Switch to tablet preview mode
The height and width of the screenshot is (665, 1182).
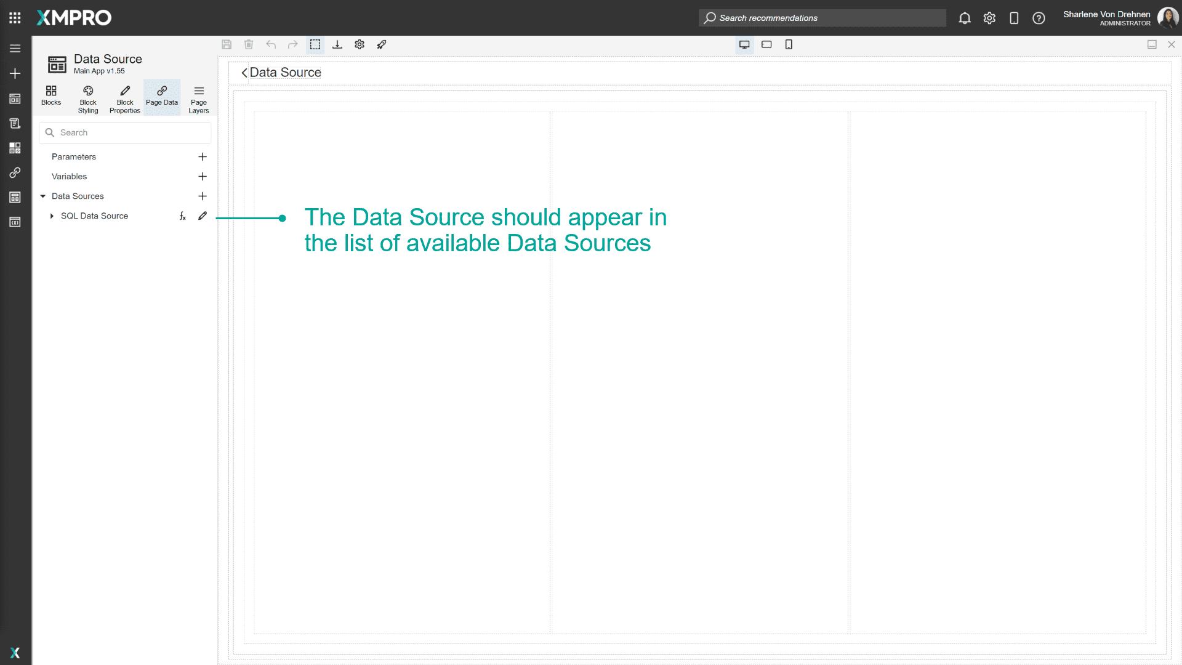(x=766, y=44)
